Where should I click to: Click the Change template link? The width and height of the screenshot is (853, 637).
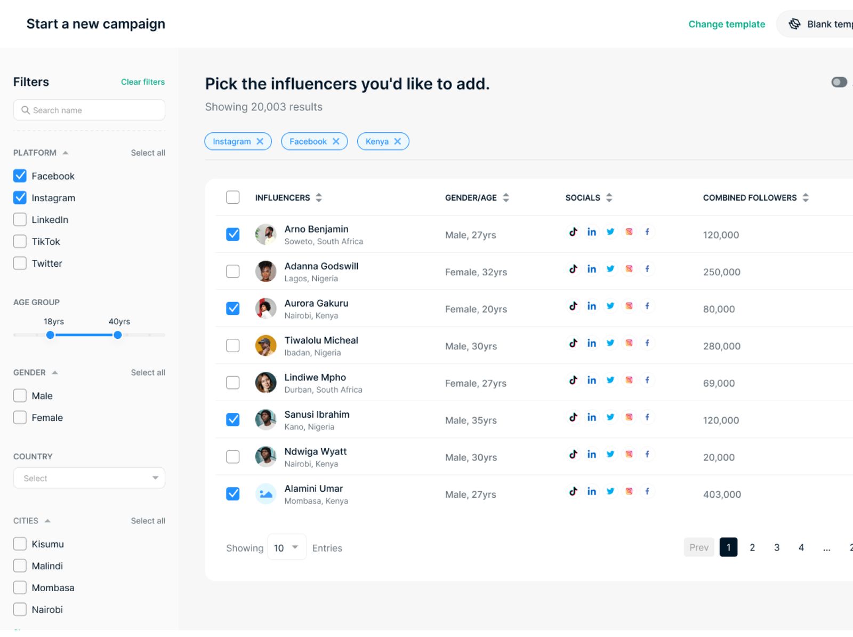(x=727, y=24)
